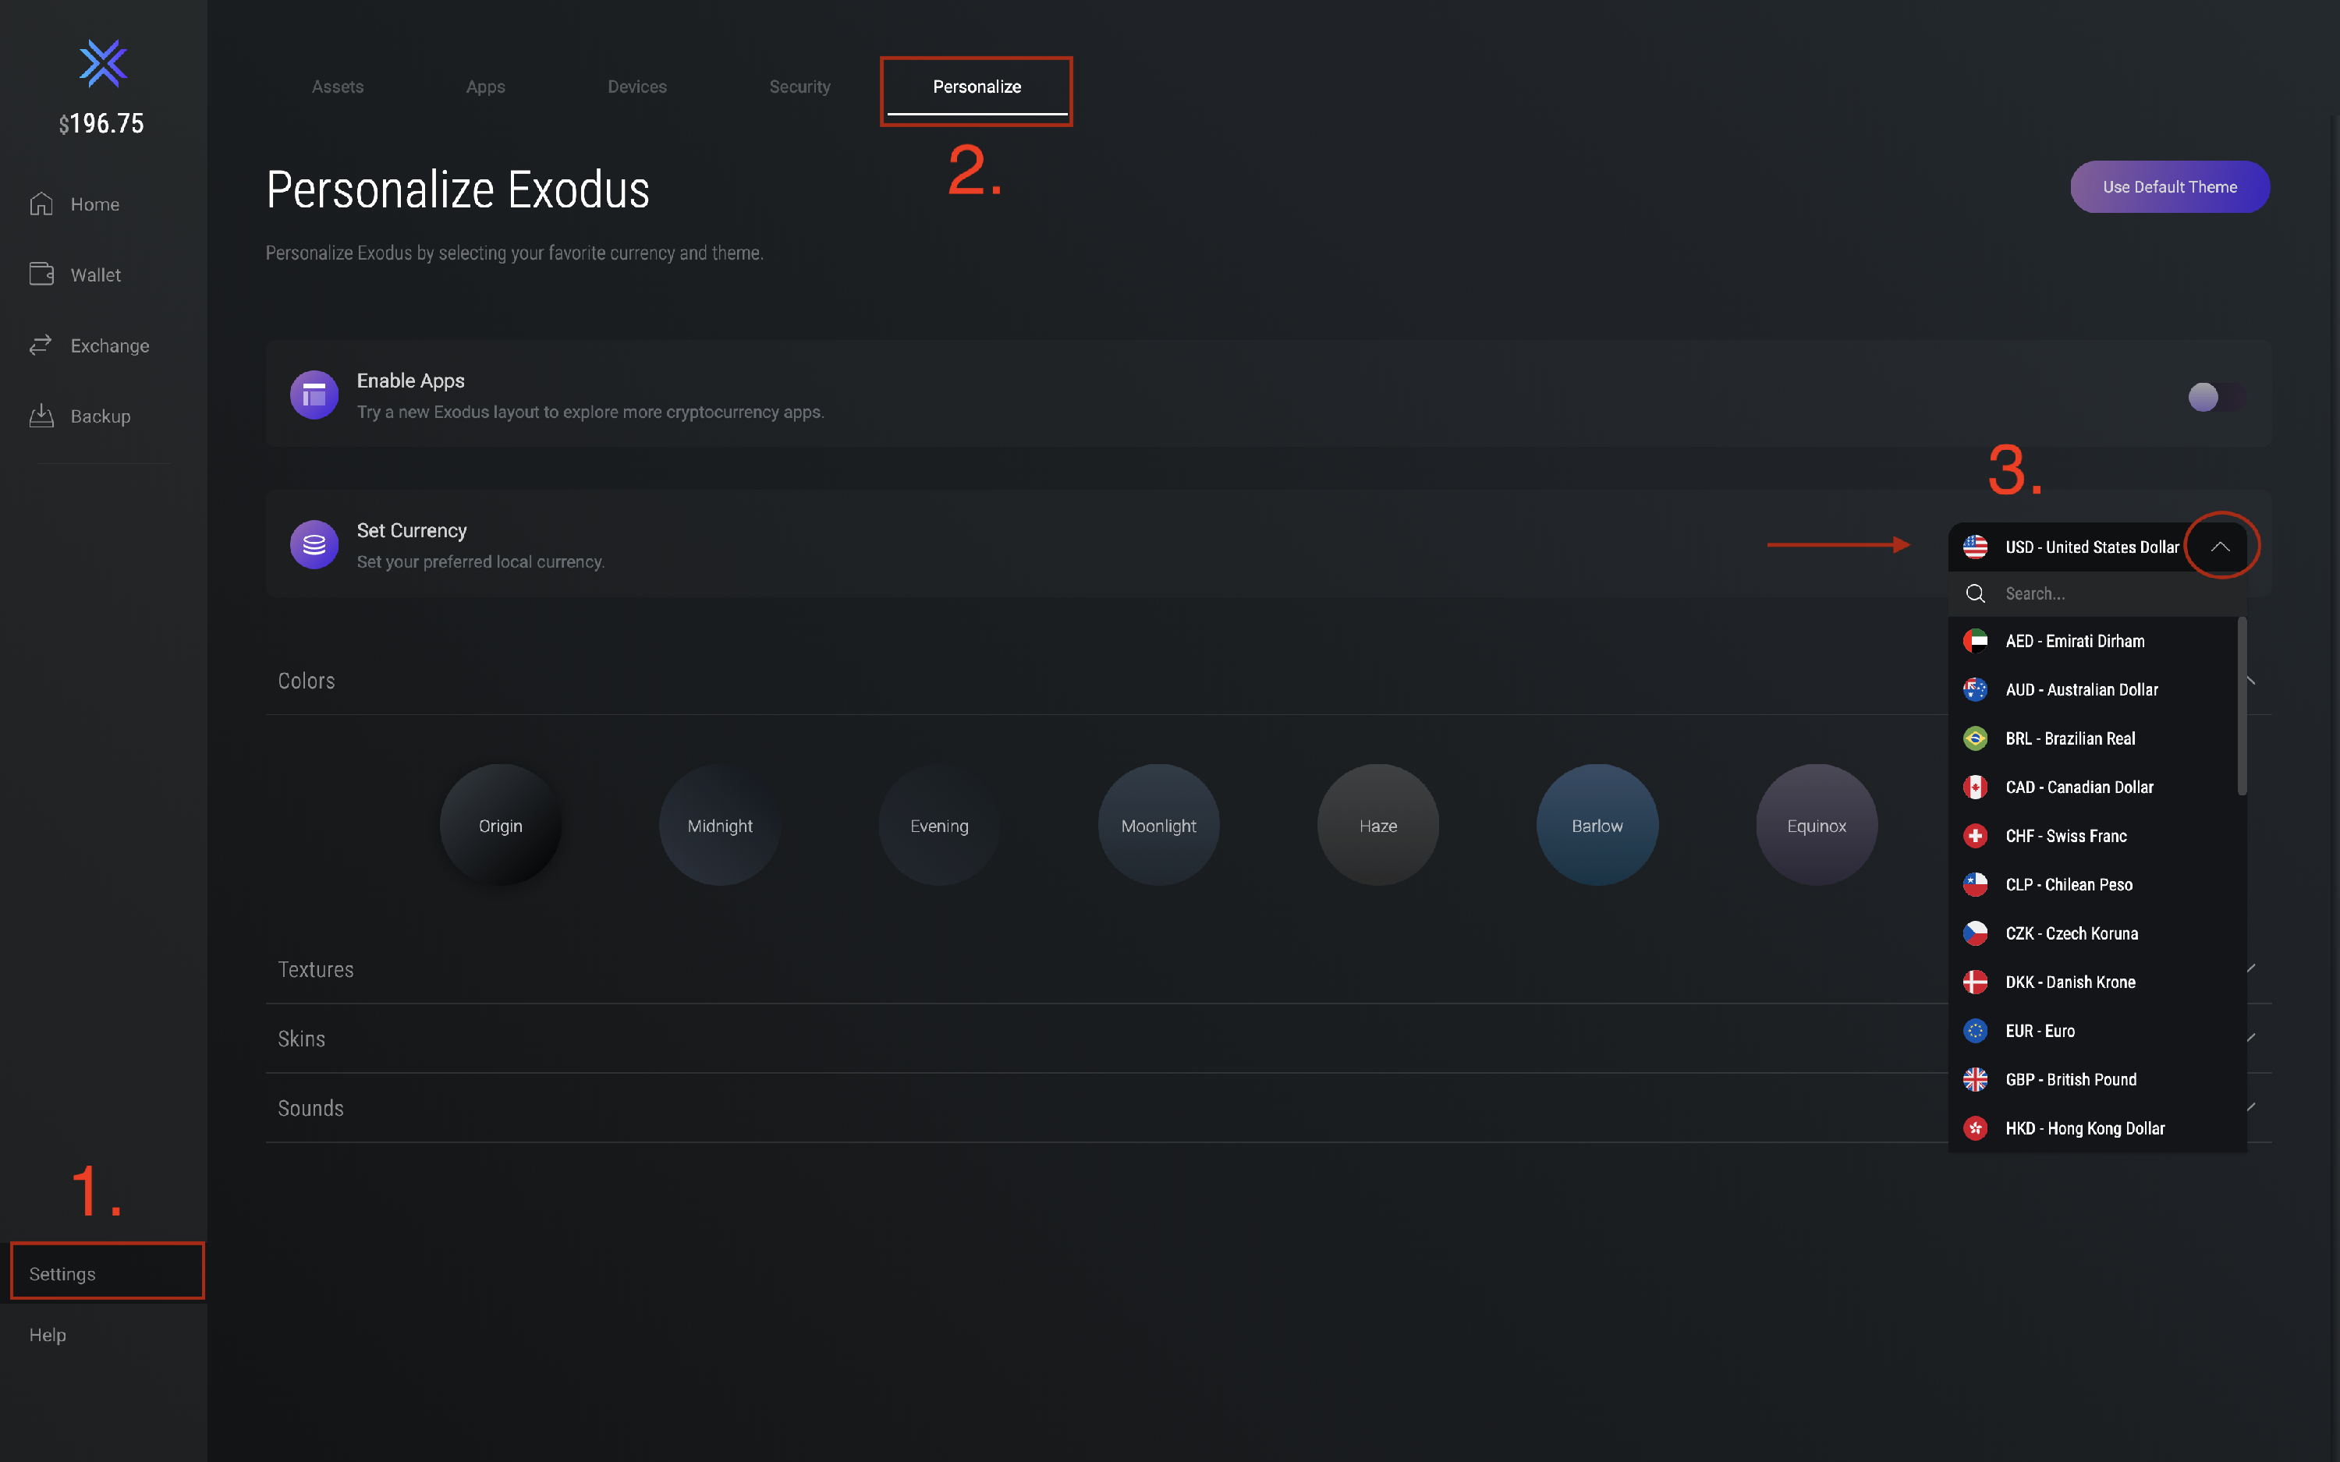The height and width of the screenshot is (1462, 2340).
Task: Apply the Haze color theme
Action: pos(1378,825)
